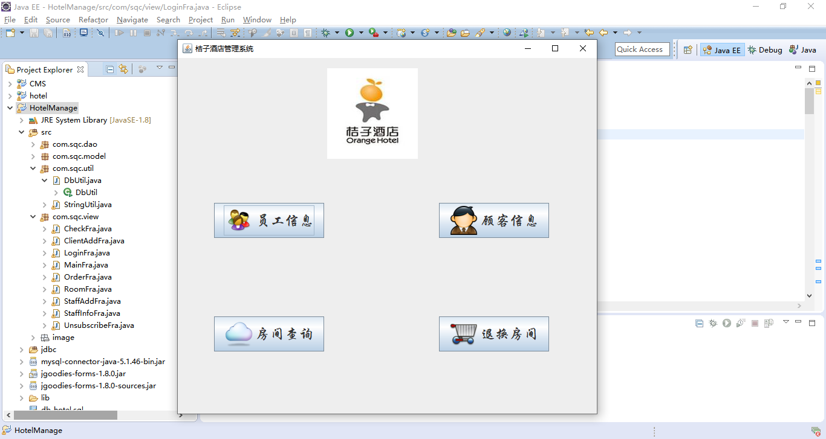Open the Source menu
Viewport: 826px width, 439px height.
coord(58,20)
